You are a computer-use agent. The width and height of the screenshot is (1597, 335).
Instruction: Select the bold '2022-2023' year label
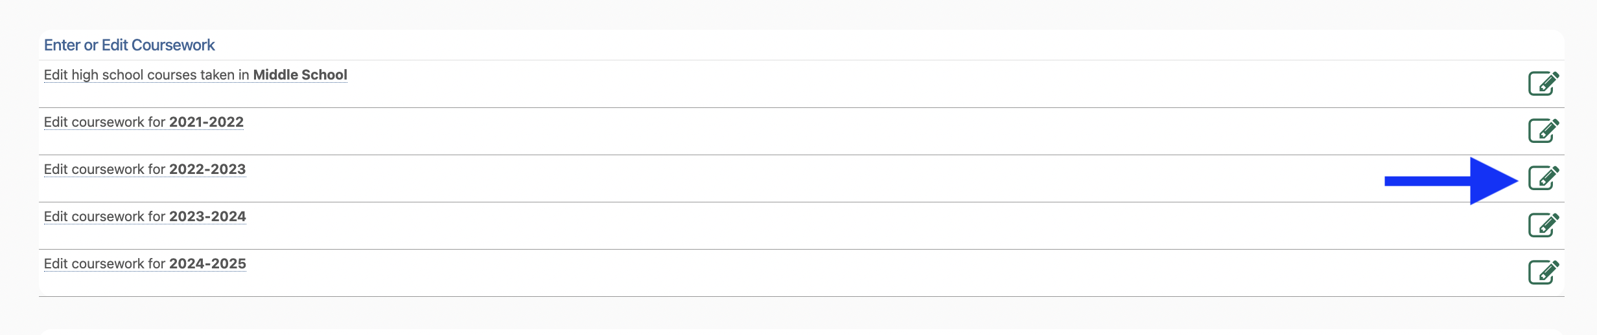207,169
